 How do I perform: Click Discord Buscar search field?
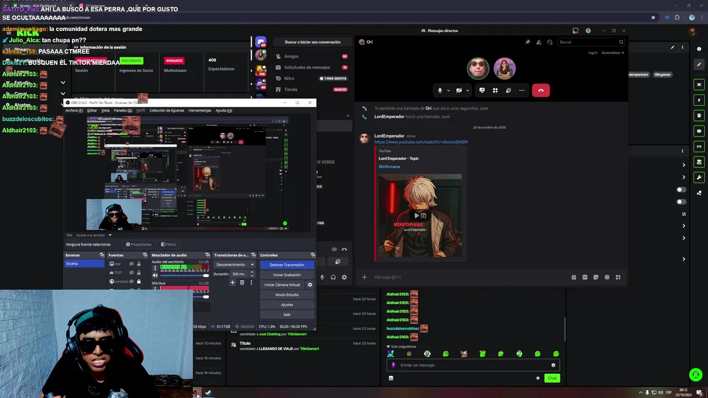click(591, 42)
